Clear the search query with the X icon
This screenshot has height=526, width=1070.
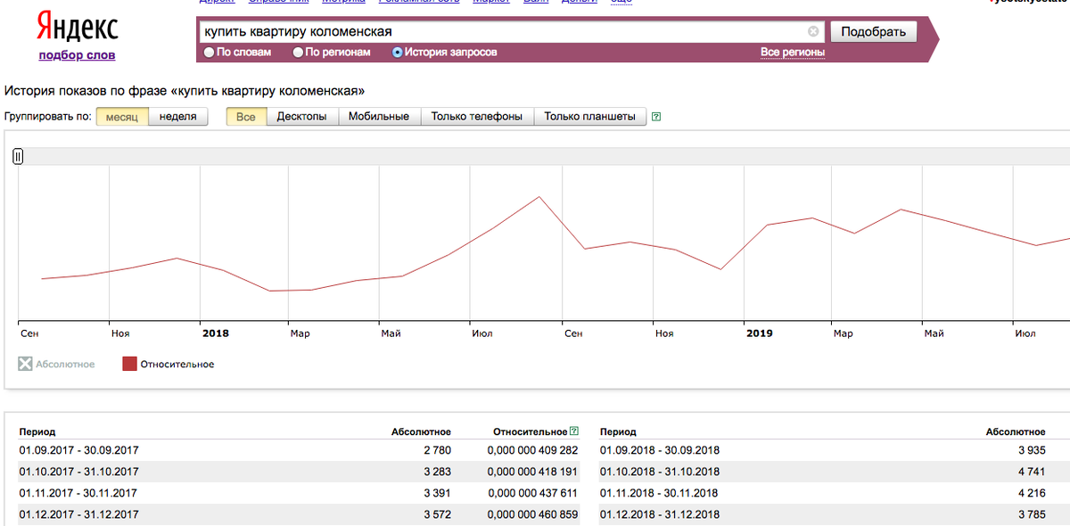[x=813, y=31]
